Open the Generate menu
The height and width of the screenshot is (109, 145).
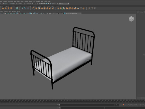click(38, 2)
